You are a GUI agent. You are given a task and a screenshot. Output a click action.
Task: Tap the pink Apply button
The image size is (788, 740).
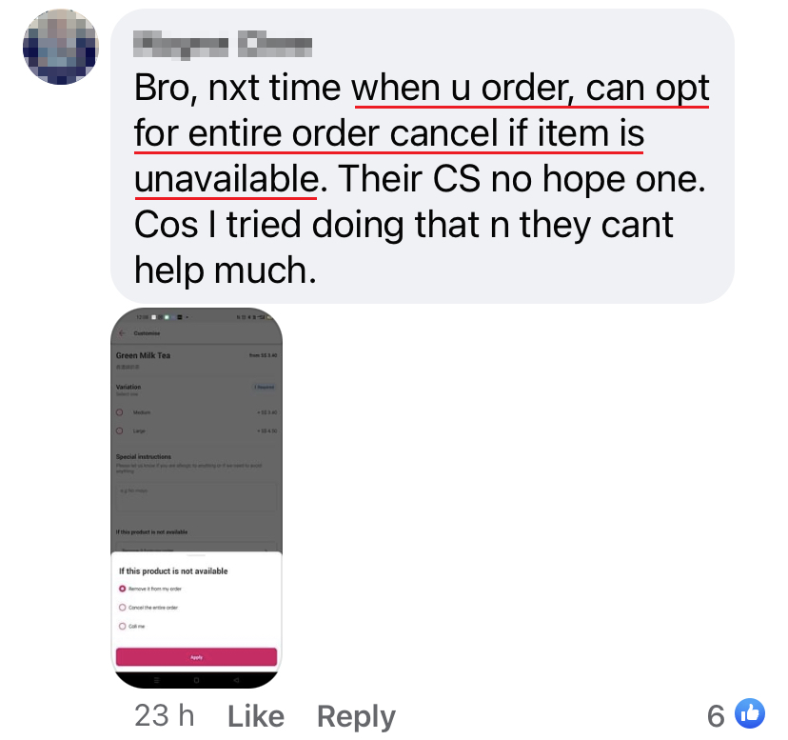(196, 657)
